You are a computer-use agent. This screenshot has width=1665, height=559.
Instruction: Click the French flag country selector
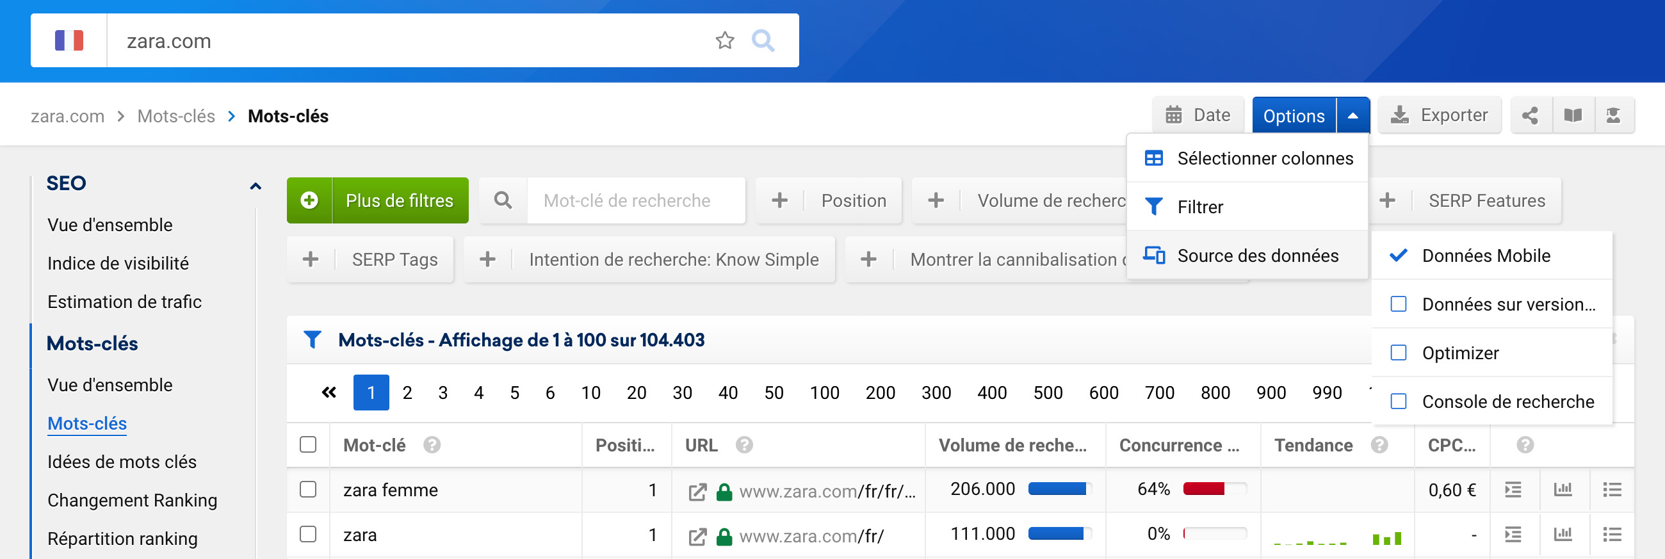[x=69, y=41]
